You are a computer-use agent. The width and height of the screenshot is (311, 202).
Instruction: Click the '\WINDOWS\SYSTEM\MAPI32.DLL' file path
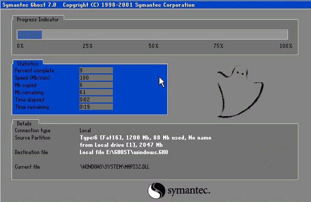pyautogui.click(x=114, y=167)
